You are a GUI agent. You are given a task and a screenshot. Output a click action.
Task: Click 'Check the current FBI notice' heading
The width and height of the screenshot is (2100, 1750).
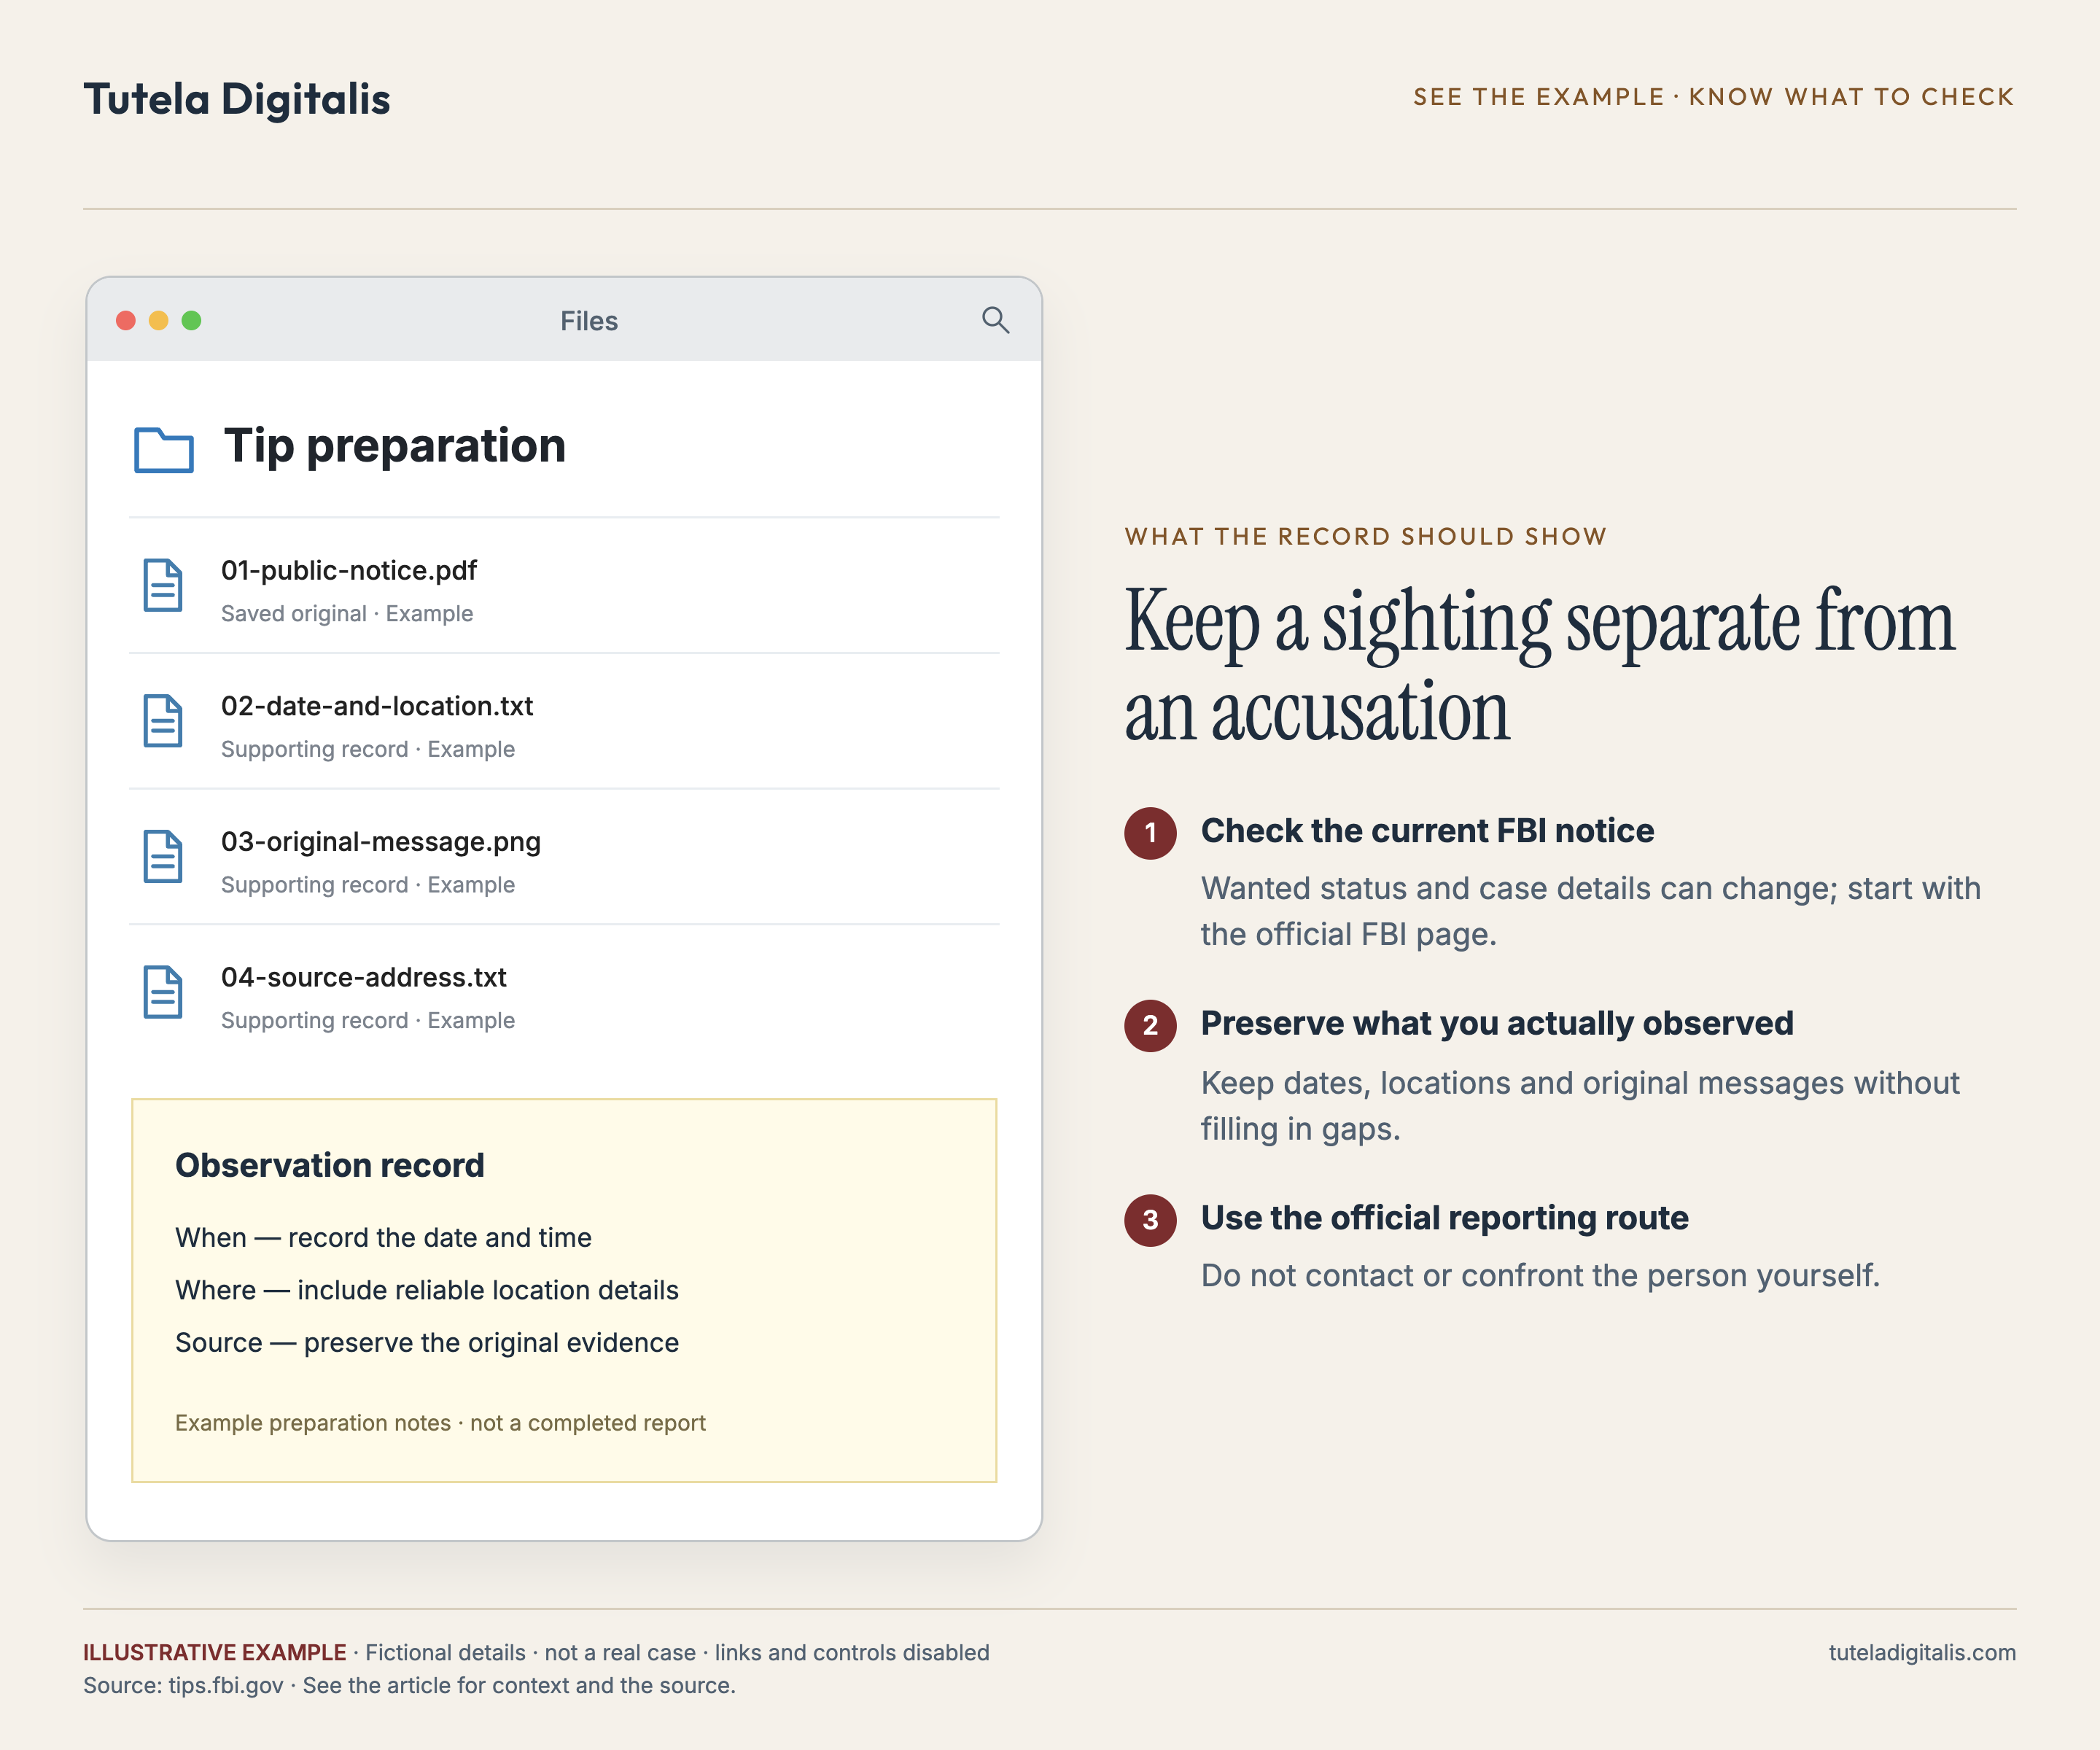point(1428,831)
